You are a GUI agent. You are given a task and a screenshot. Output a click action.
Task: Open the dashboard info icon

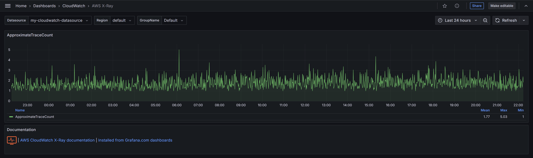pos(457,6)
